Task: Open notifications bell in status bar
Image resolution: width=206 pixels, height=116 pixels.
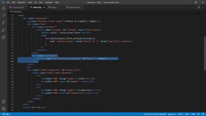Action: [203, 114]
